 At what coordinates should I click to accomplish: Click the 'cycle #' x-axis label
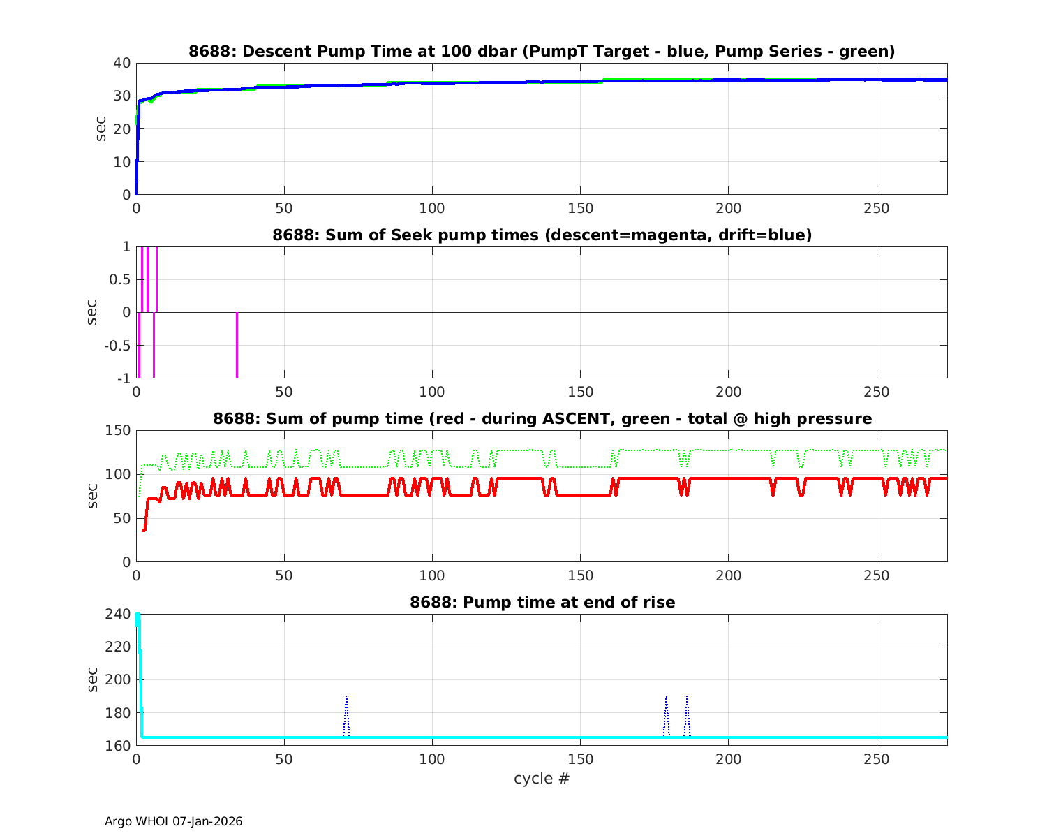(x=542, y=778)
